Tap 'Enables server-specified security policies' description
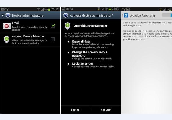Image resolution: width=172 pixels, height=120 pixels. (30, 28)
